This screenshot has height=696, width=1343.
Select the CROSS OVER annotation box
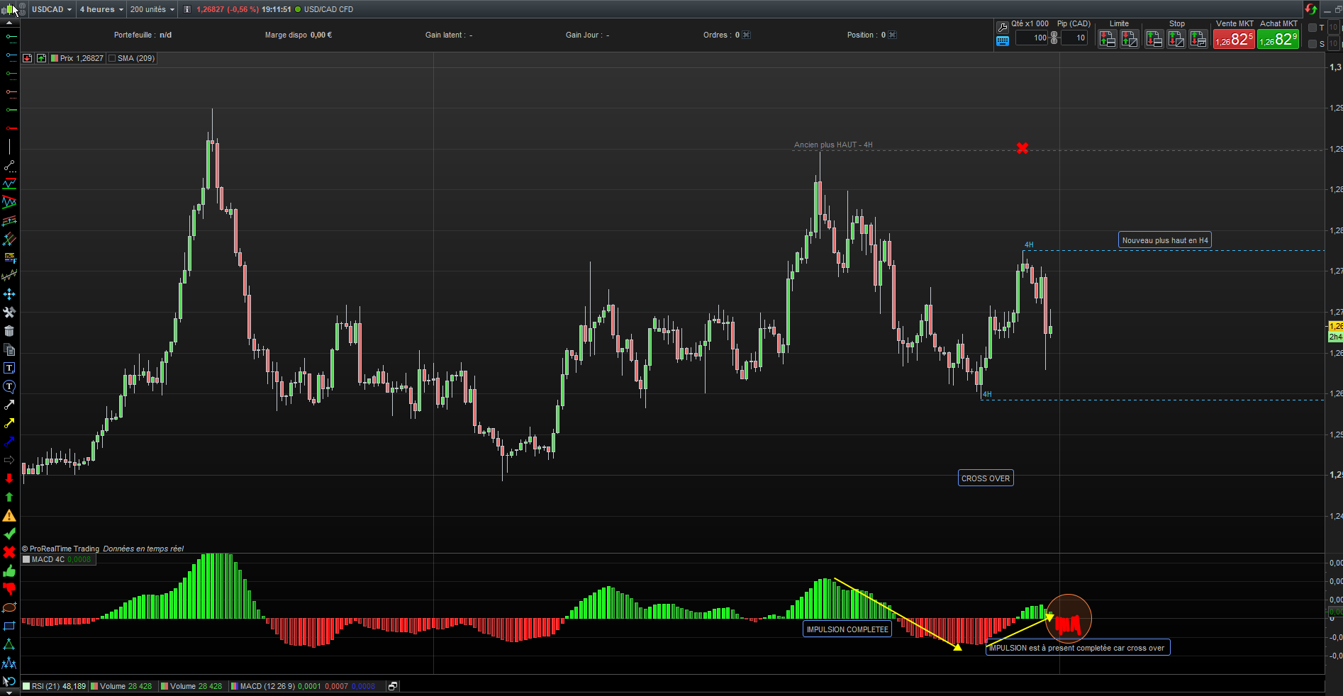986,478
